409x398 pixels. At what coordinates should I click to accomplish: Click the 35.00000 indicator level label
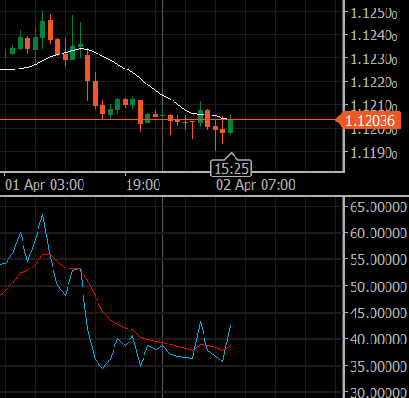click(378, 366)
